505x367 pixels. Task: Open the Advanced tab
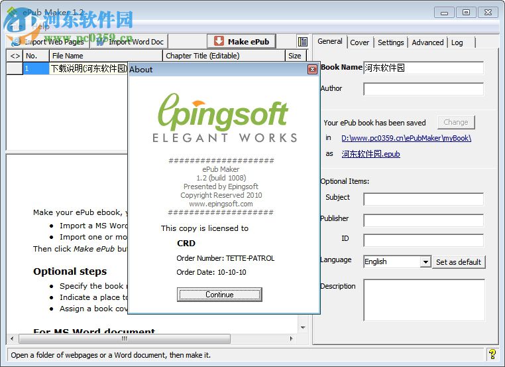427,42
